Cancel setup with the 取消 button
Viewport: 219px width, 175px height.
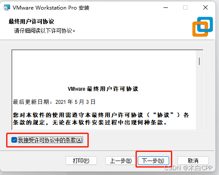pyautogui.click(x=193, y=161)
